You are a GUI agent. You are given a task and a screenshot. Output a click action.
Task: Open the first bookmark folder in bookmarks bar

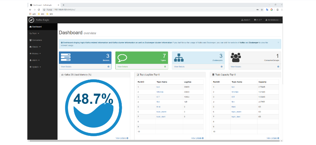tap(41, 14)
